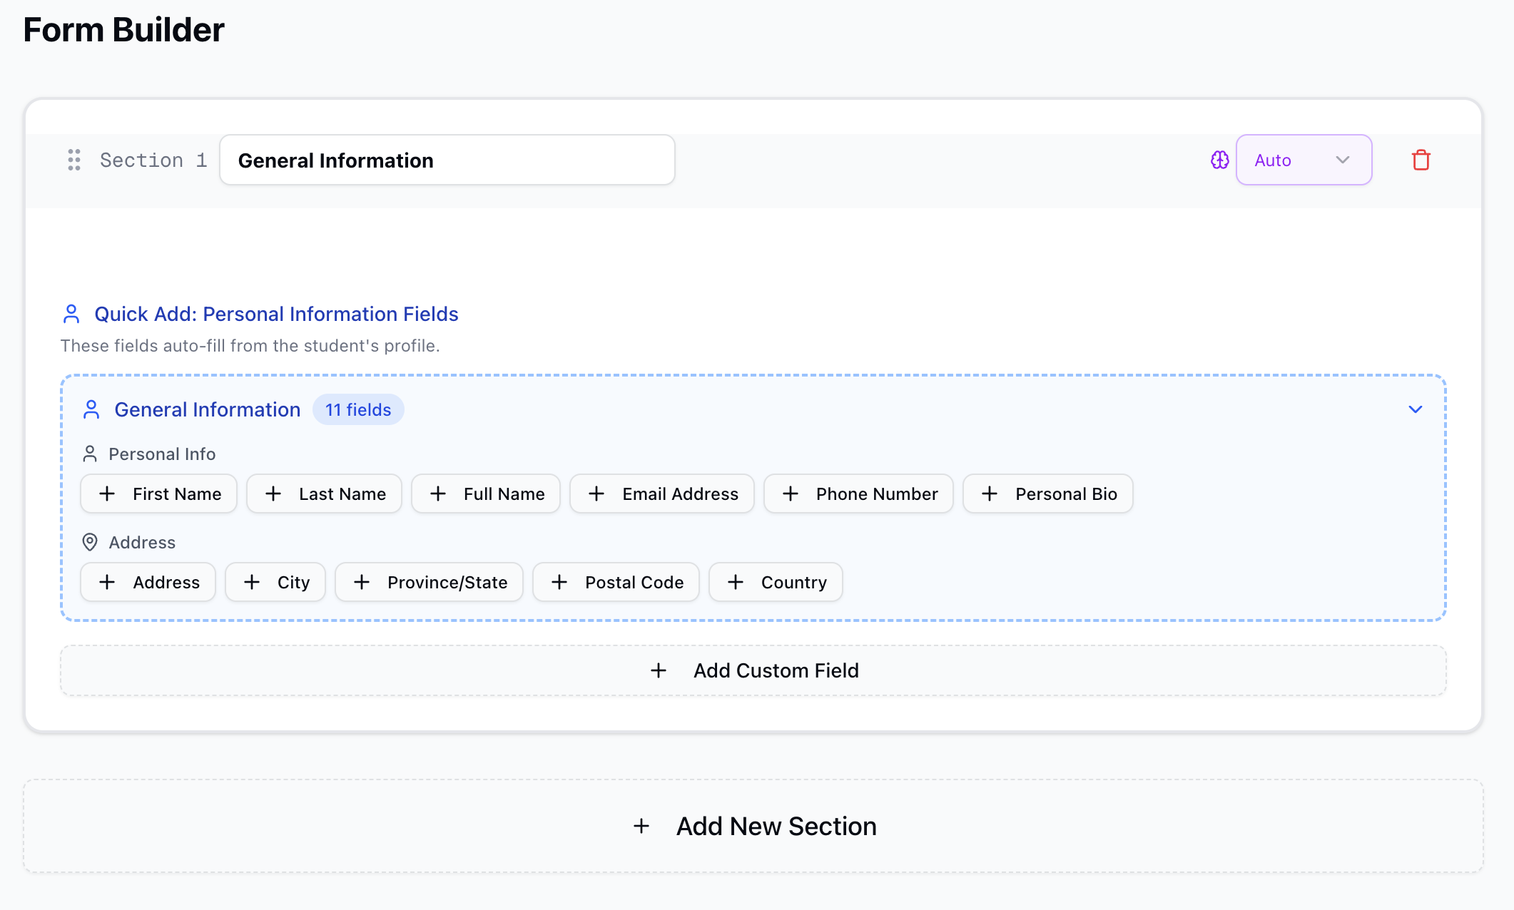
Task: Click the 11 fields badge
Action: (x=357, y=409)
